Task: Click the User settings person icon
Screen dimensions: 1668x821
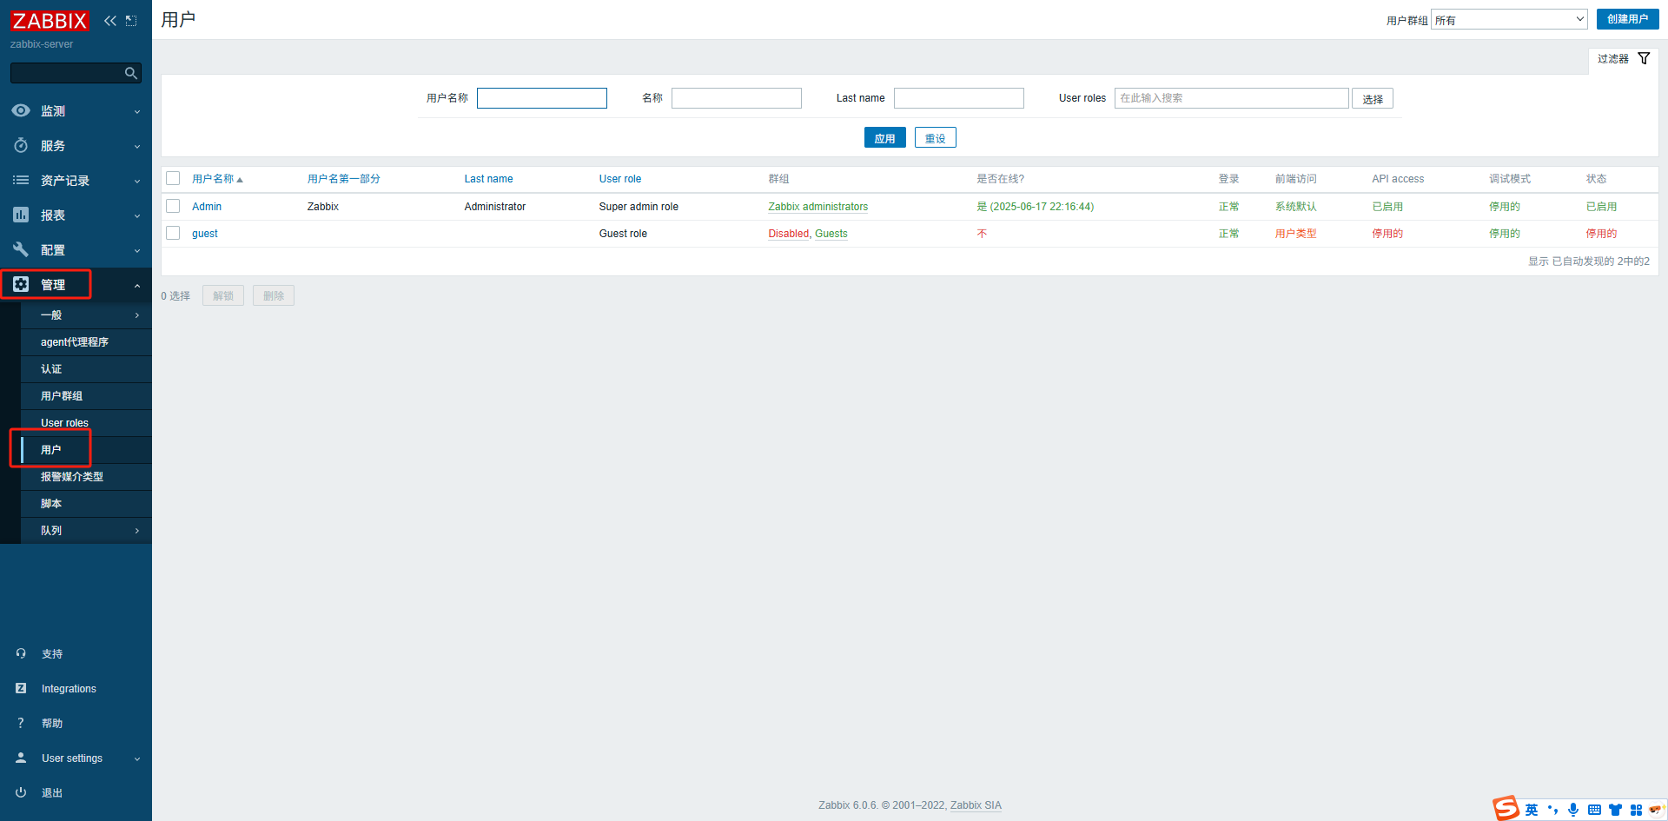Action: point(21,758)
